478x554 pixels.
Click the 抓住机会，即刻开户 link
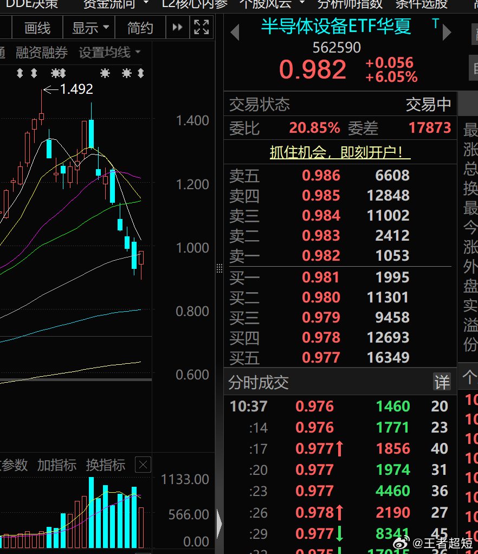(340, 153)
